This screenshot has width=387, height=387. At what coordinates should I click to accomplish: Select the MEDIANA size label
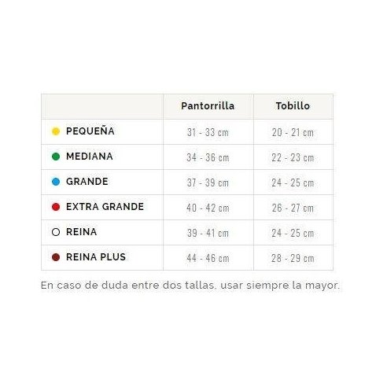[x=90, y=157]
